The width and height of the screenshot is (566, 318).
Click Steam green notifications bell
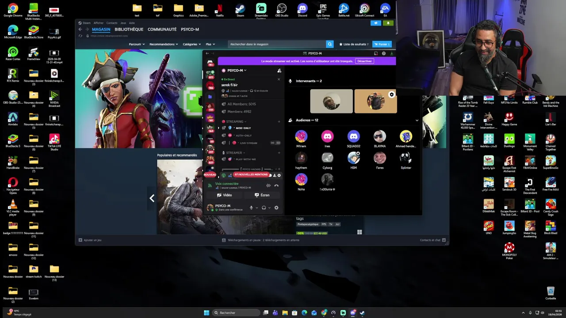coord(388,23)
